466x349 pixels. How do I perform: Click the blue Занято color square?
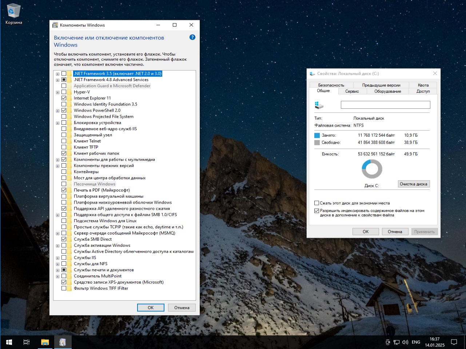tap(317, 135)
